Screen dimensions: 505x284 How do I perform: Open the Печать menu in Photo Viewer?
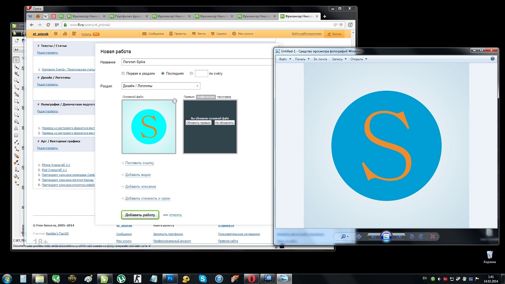(302, 59)
